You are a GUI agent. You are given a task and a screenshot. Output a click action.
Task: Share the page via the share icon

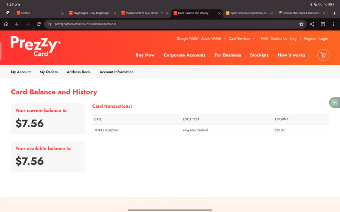[x=312, y=24]
